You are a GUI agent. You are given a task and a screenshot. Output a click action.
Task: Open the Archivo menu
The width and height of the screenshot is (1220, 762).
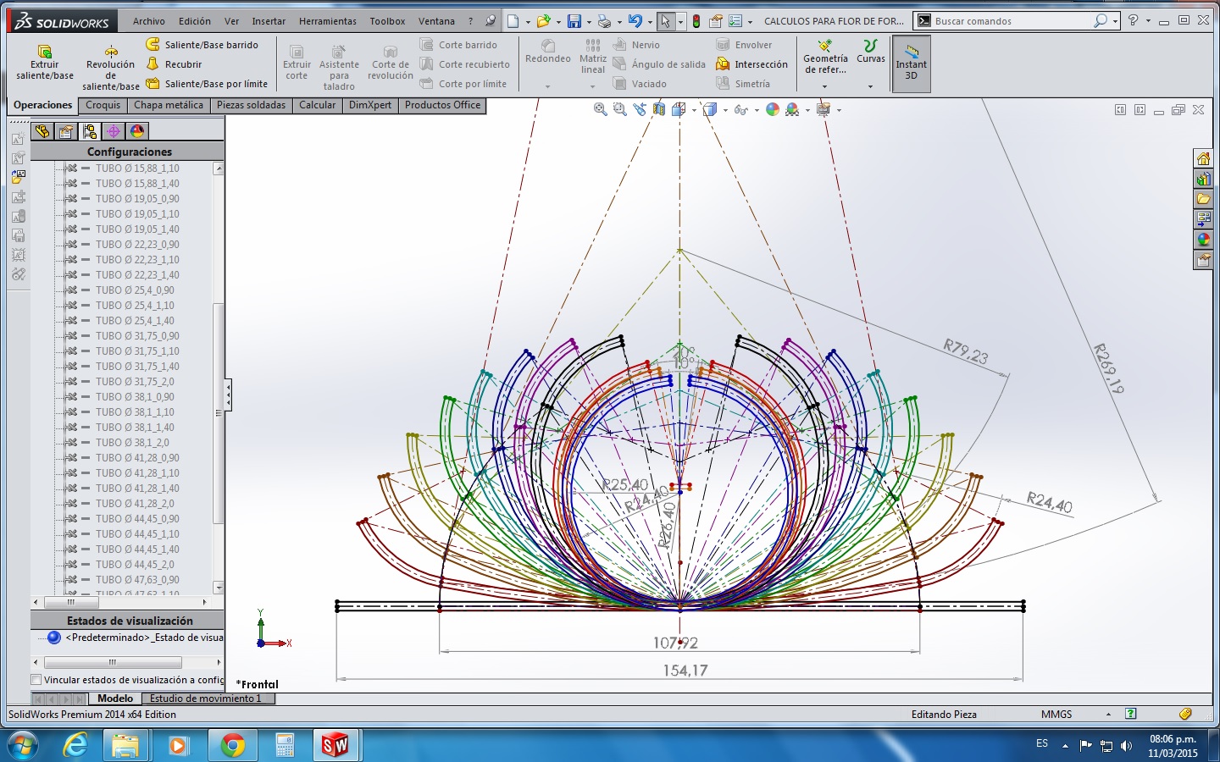tap(148, 21)
